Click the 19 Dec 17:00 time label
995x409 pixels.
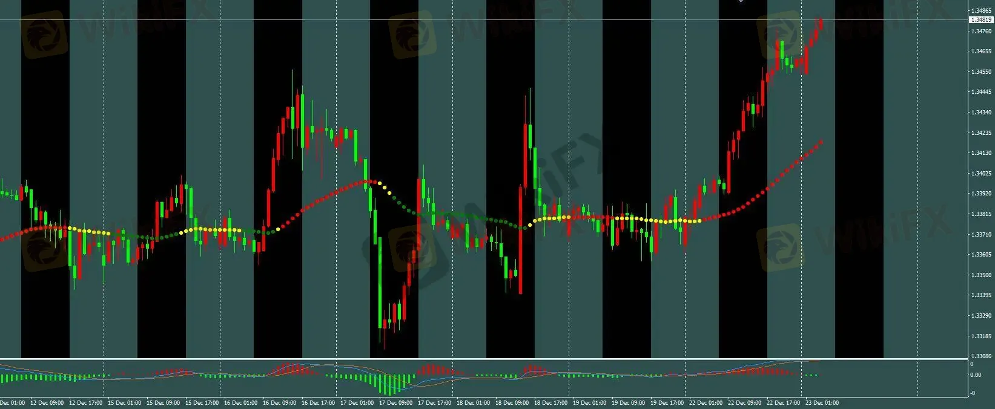(667, 402)
